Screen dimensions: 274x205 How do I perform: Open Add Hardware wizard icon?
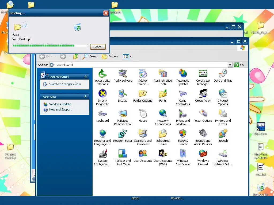(123, 76)
